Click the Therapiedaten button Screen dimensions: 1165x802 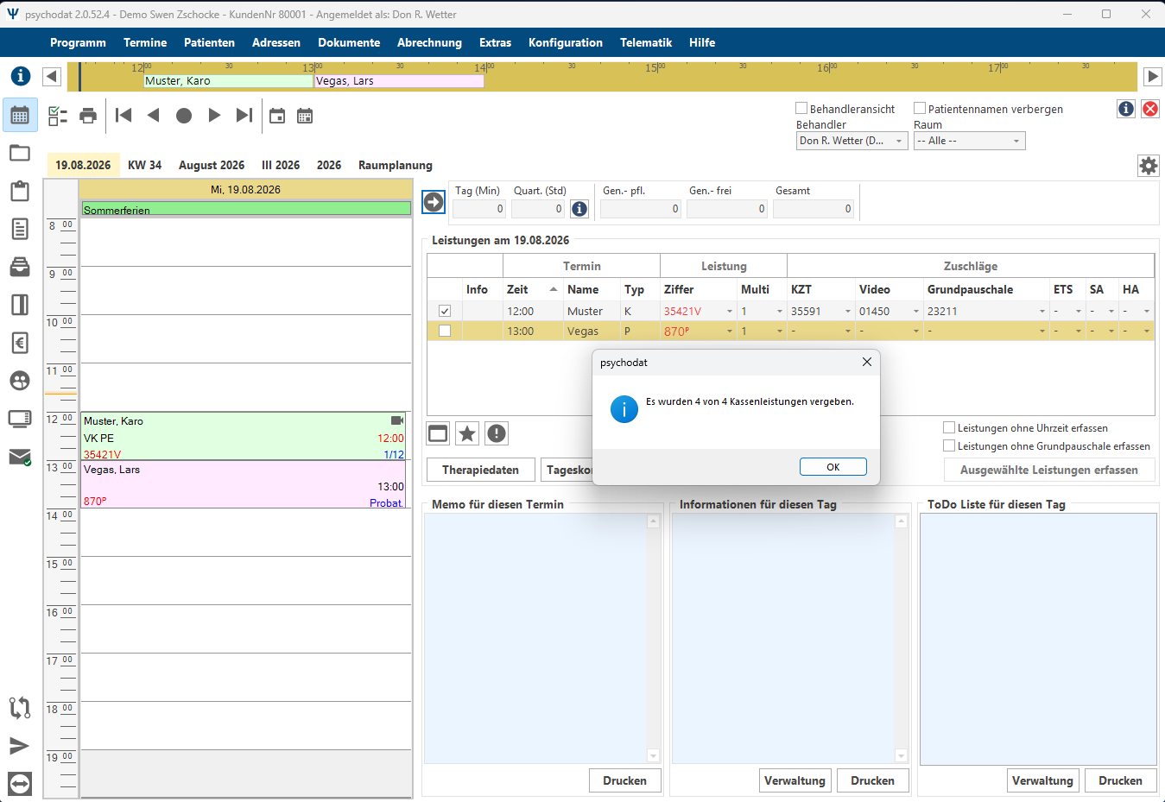tap(481, 470)
